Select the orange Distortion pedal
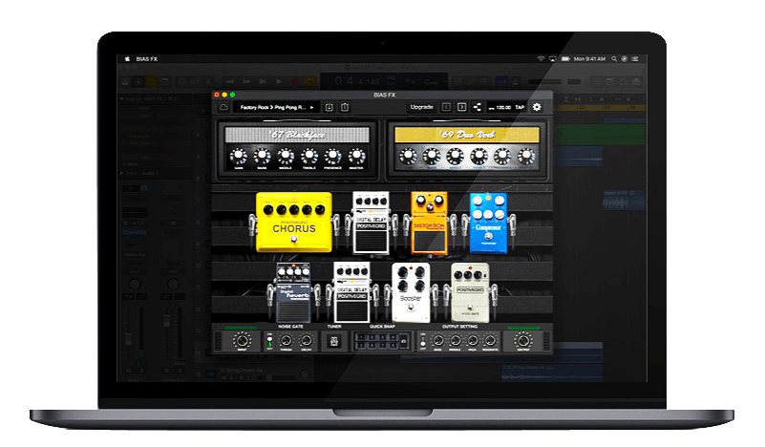 click(430, 223)
